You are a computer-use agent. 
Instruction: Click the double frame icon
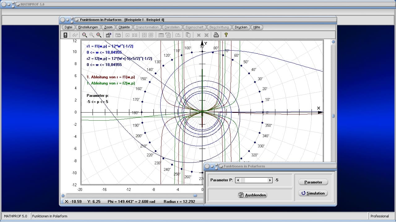(x=135, y=35)
